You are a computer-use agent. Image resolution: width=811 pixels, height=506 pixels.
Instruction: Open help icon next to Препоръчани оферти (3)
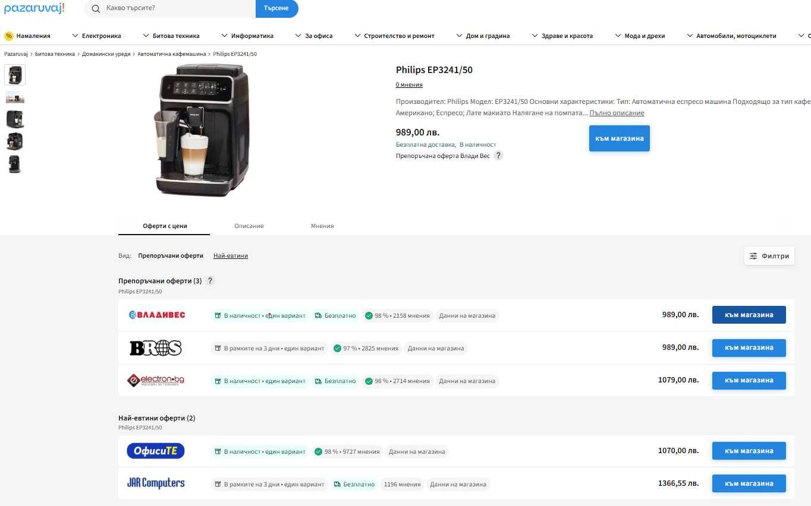pyautogui.click(x=210, y=281)
